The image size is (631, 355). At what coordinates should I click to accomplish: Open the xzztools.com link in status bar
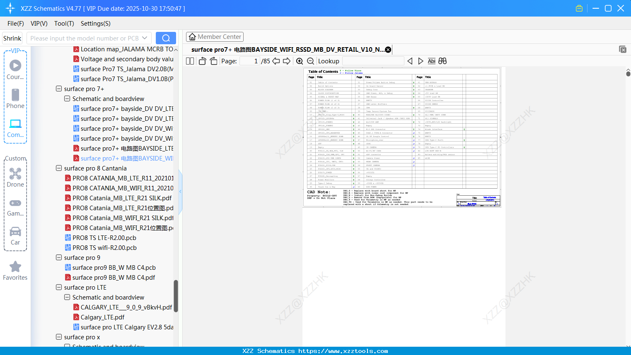pyautogui.click(x=343, y=351)
